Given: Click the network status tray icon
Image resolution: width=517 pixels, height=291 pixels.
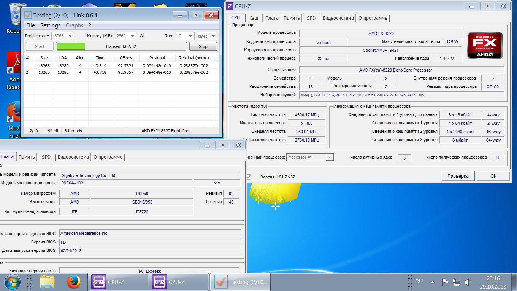Looking at the screenshot, I should pos(457,282).
